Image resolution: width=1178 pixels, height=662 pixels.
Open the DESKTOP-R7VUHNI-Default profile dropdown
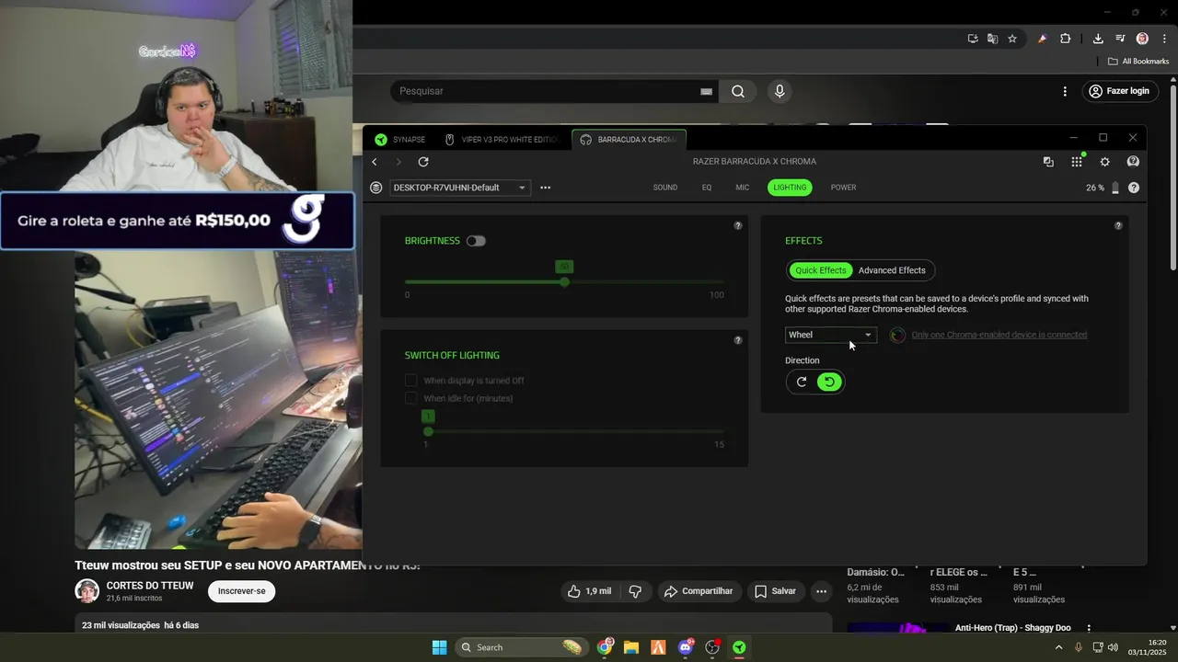[x=459, y=188]
